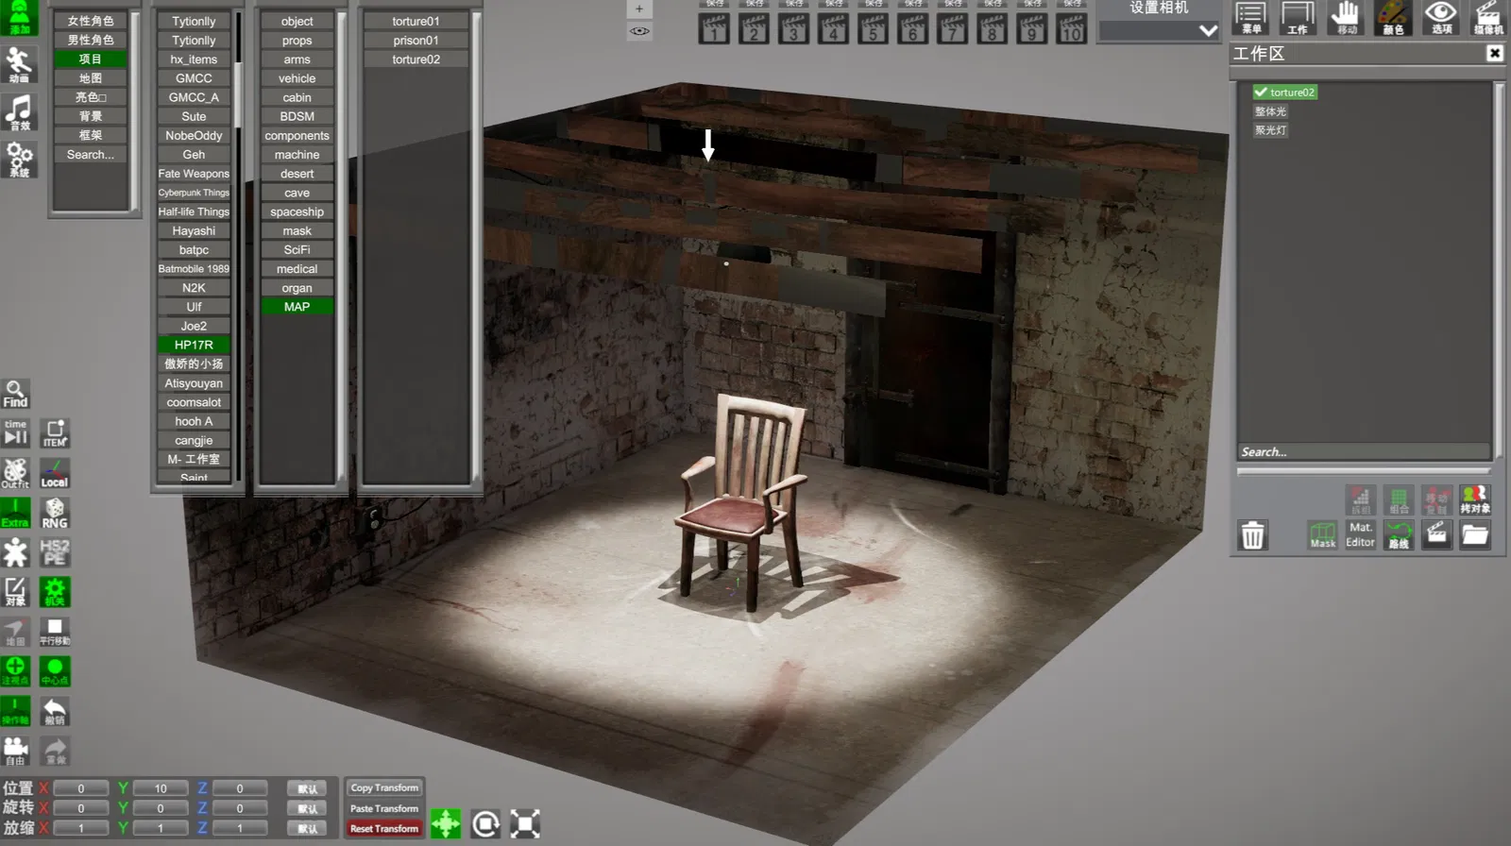Screen dimensions: 1511x846
Task: Click the 撤销 undo arrow
Action: pos(55,711)
